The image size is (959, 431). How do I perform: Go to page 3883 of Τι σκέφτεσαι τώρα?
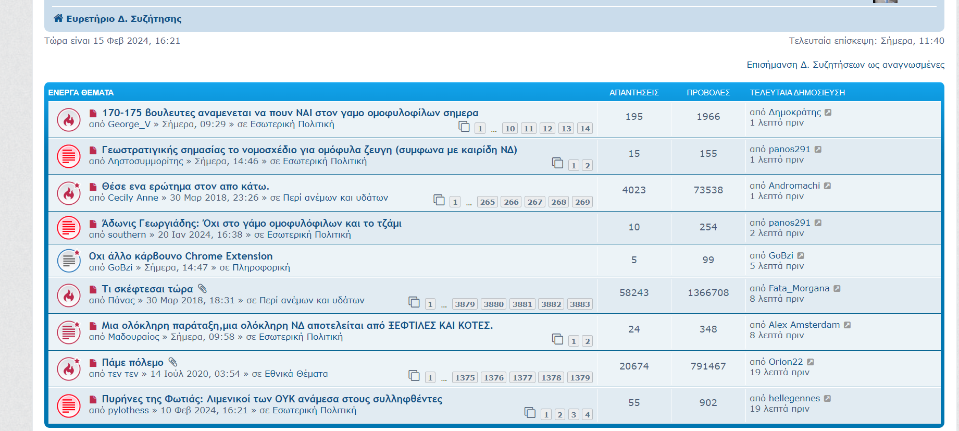click(580, 304)
